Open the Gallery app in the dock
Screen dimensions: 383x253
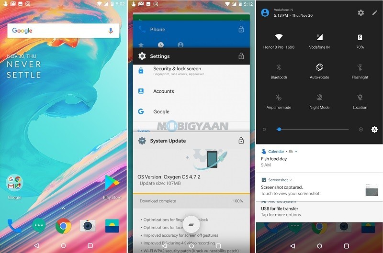coord(112,226)
